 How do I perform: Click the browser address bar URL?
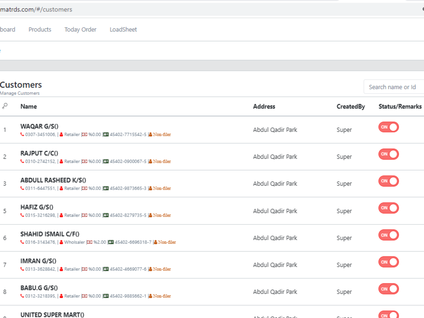[x=36, y=9]
